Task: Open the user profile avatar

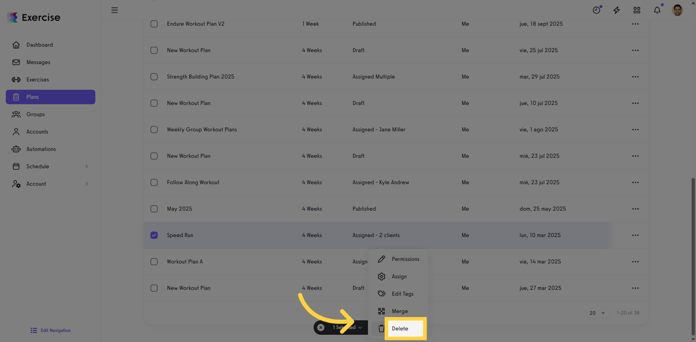Action: click(x=678, y=10)
